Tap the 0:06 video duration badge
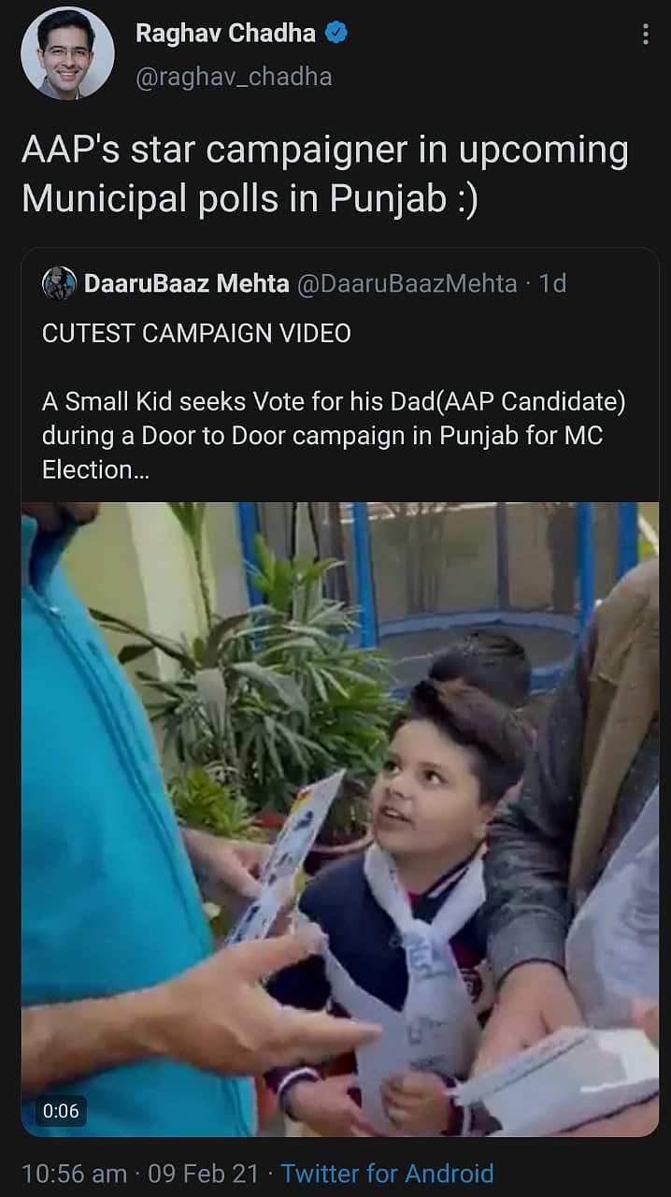This screenshot has height=1197, width=671. pos(61,1112)
